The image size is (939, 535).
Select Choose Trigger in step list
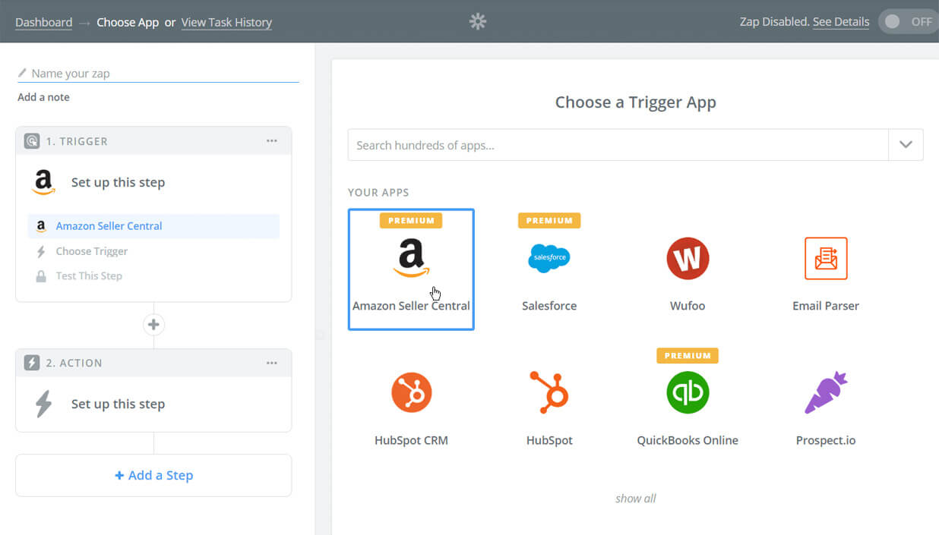point(91,251)
